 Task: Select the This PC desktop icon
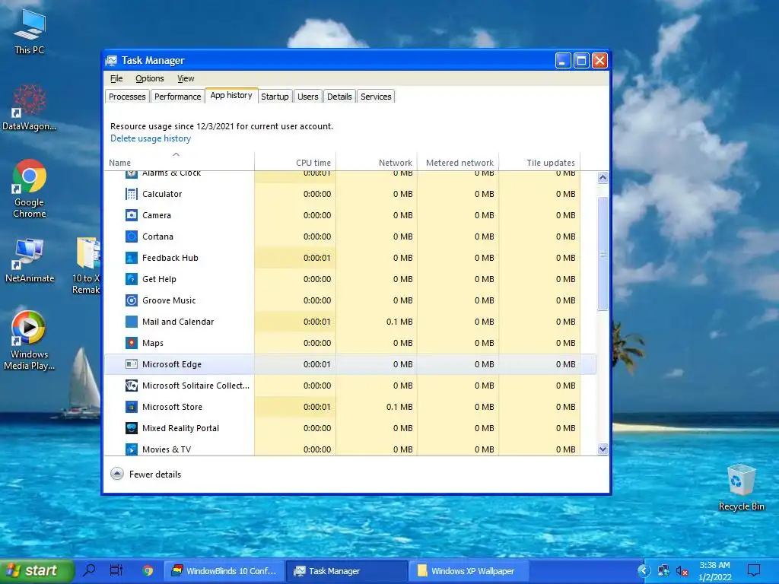click(x=29, y=32)
